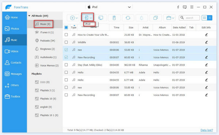Click the Data lost? link
The height and width of the screenshot is (135, 219).
pos(207,130)
